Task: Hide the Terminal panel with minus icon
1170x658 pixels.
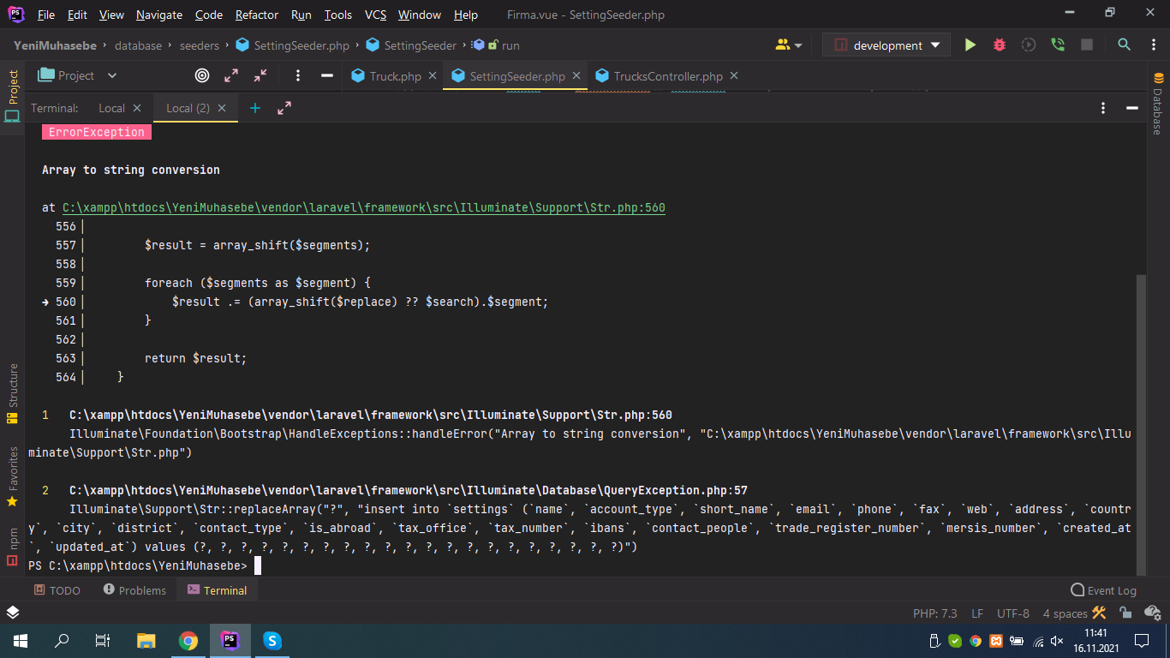Action: [x=1131, y=108]
